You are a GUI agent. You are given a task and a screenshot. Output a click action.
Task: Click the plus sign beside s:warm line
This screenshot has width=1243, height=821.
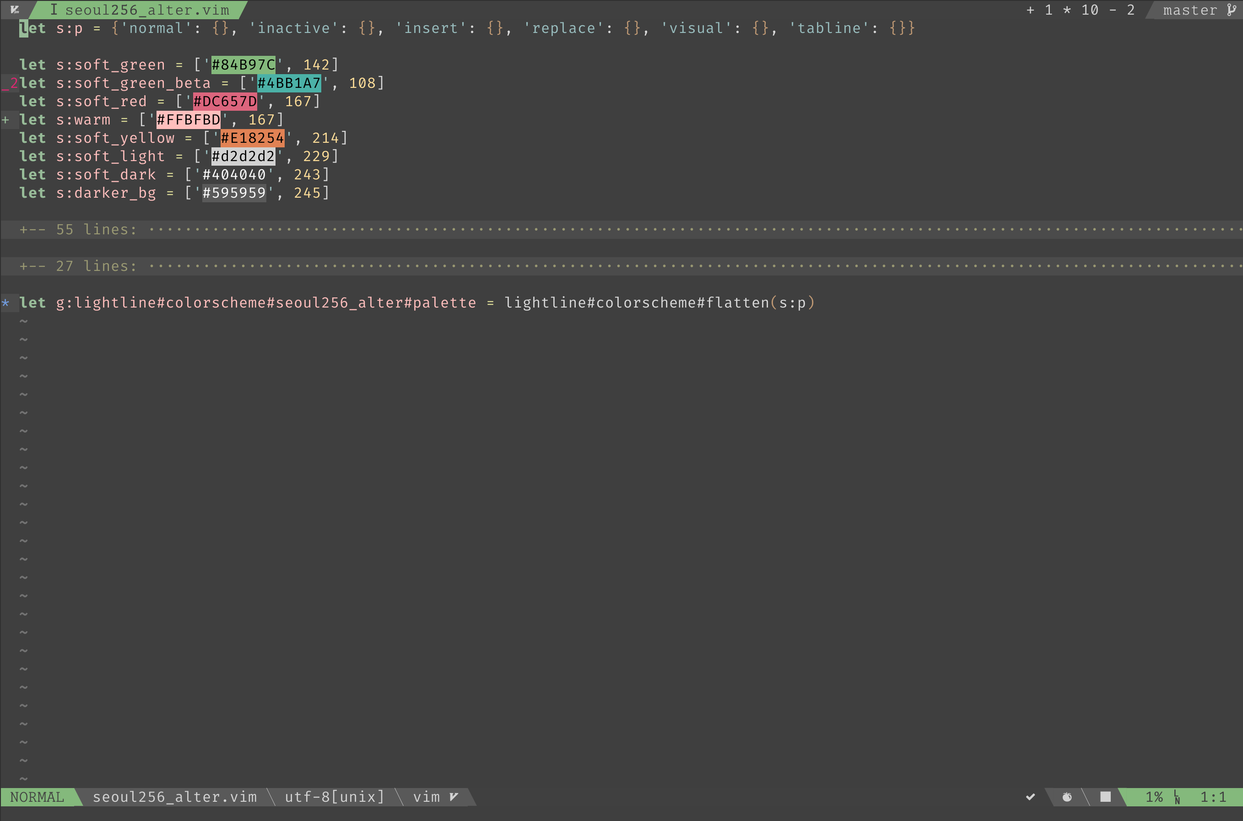6,120
